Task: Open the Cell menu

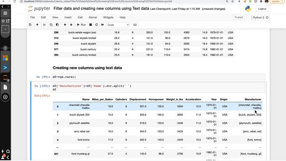Action: tap(80, 17)
